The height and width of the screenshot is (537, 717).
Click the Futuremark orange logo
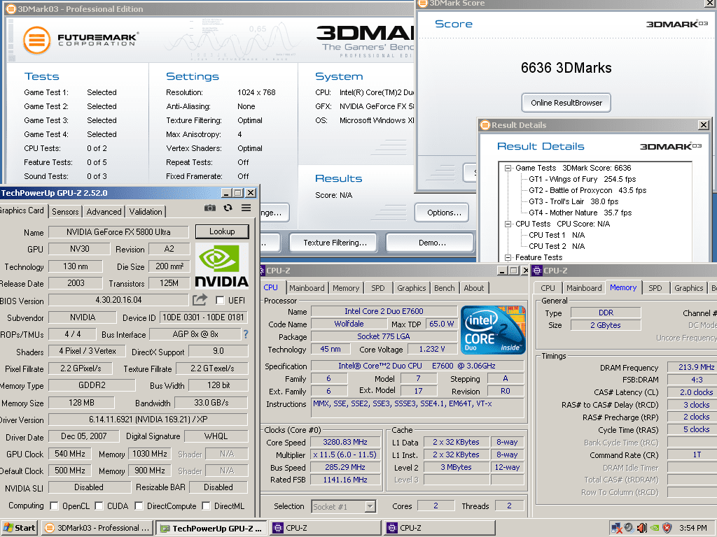pyautogui.click(x=36, y=40)
